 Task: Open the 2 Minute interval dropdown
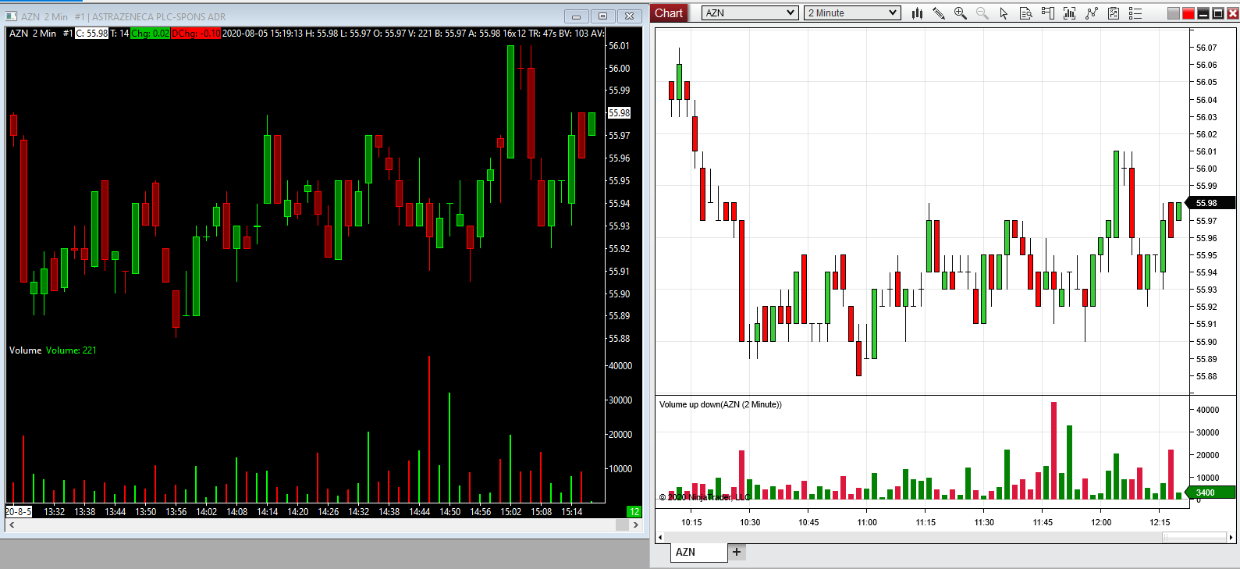(852, 13)
